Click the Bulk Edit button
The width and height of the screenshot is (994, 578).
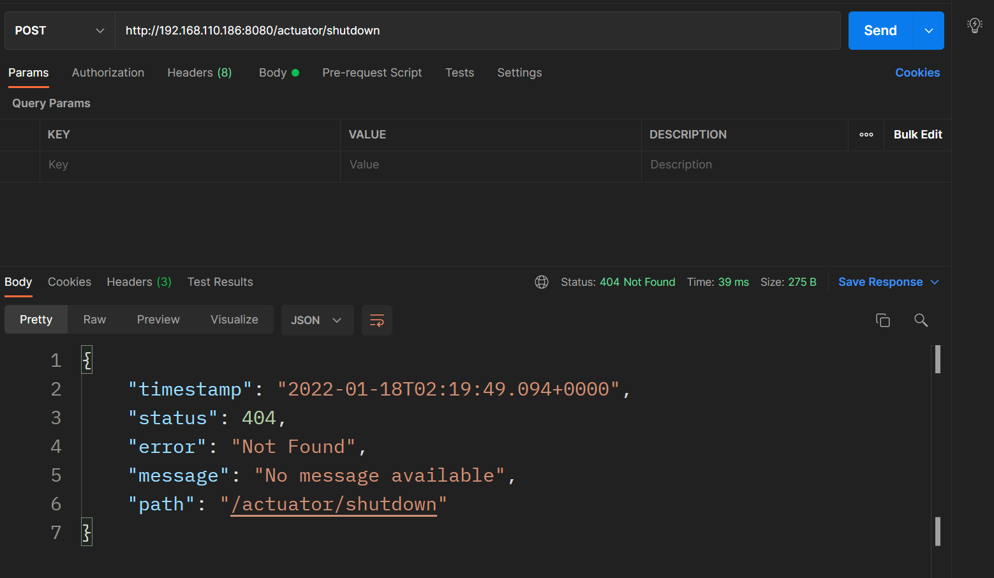click(x=917, y=135)
